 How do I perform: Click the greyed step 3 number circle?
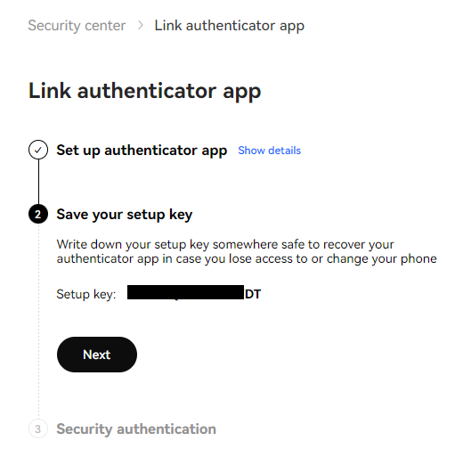click(38, 429)
